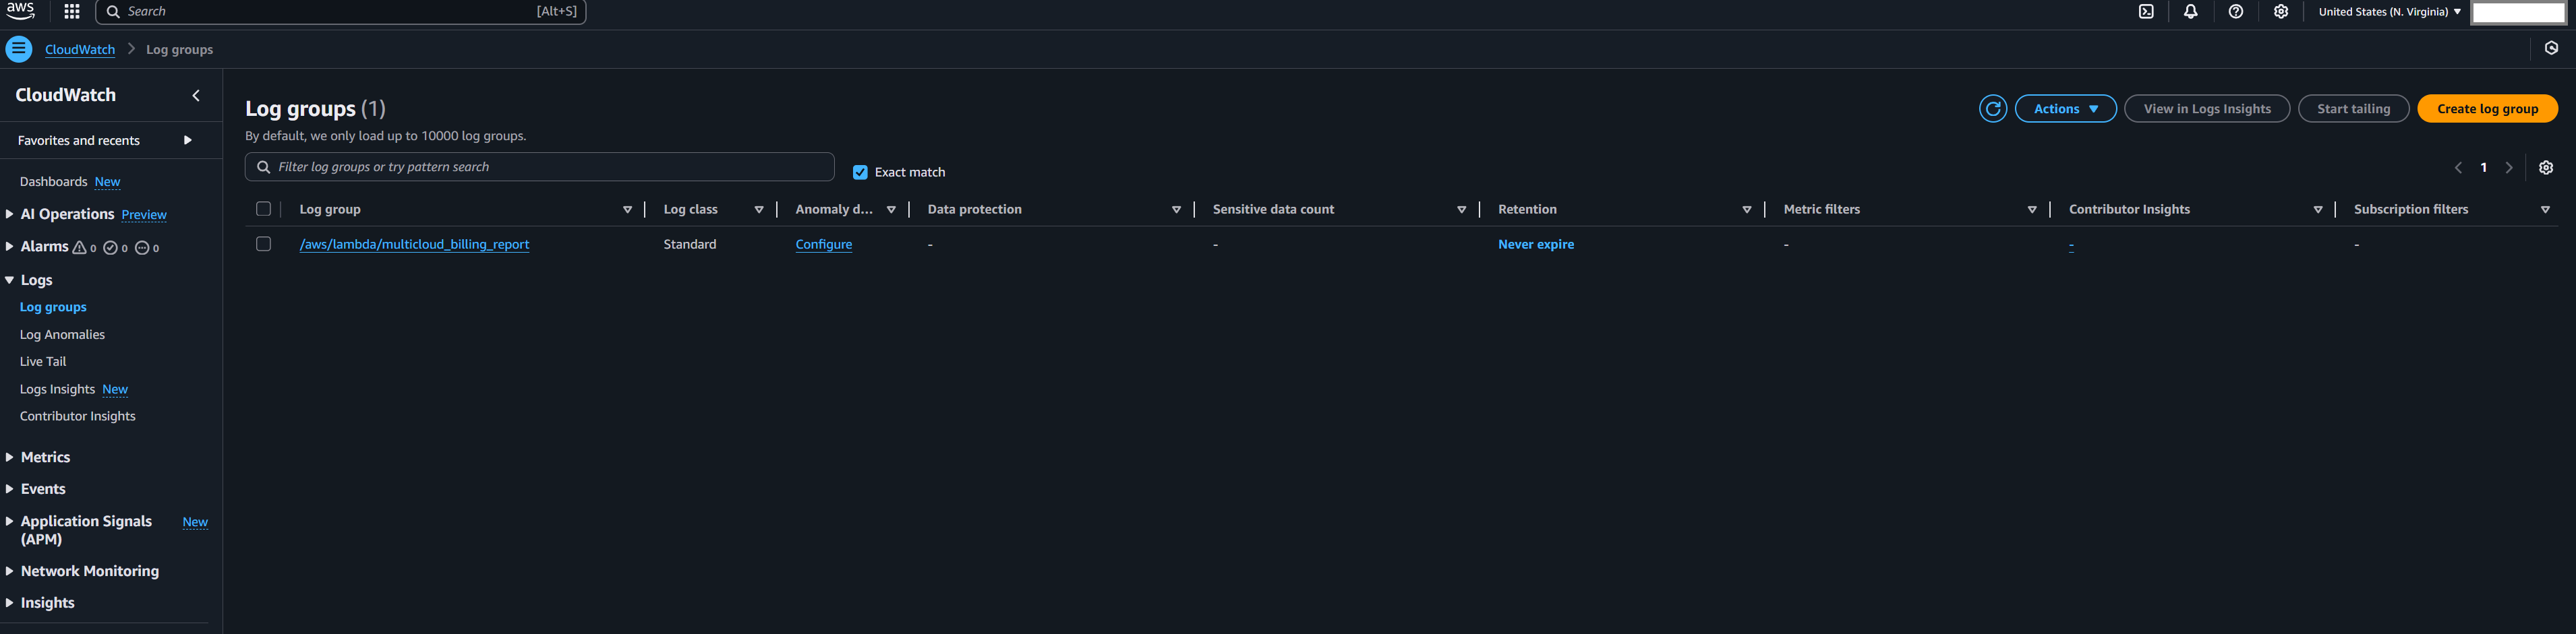
Task: Sort by Contributor Insights column arrow
Action: (x=2318, y=210)
